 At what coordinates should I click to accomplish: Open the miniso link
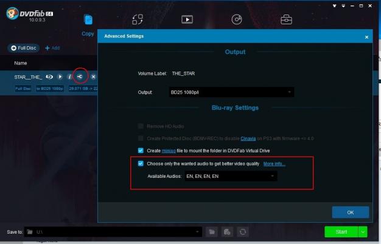(169, 151)
